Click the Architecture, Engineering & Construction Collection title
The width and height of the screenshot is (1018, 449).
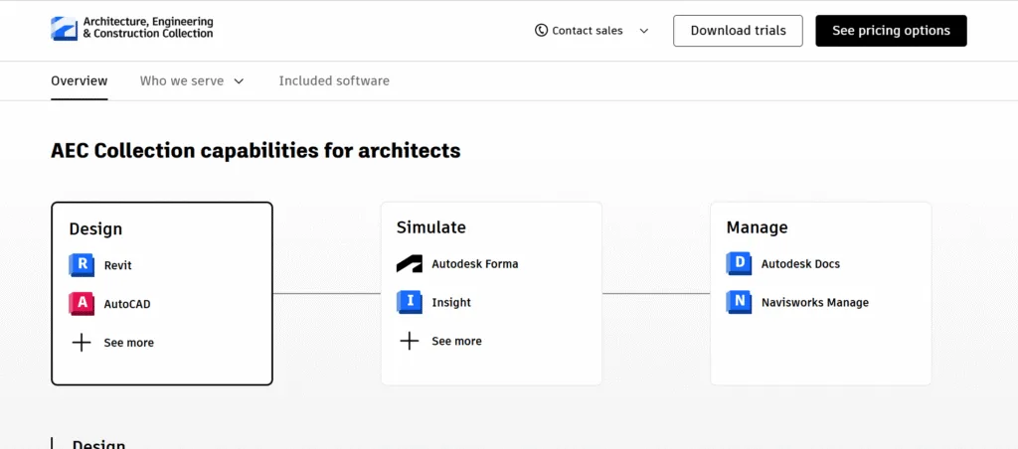pyautogui.click(x=148, y=27)
